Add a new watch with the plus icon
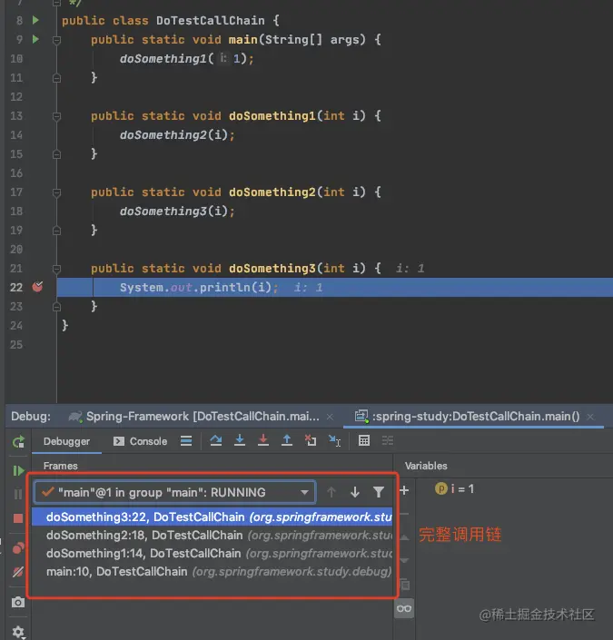The width and height of the screenshot is (613, 640). [x=404, y=490]
